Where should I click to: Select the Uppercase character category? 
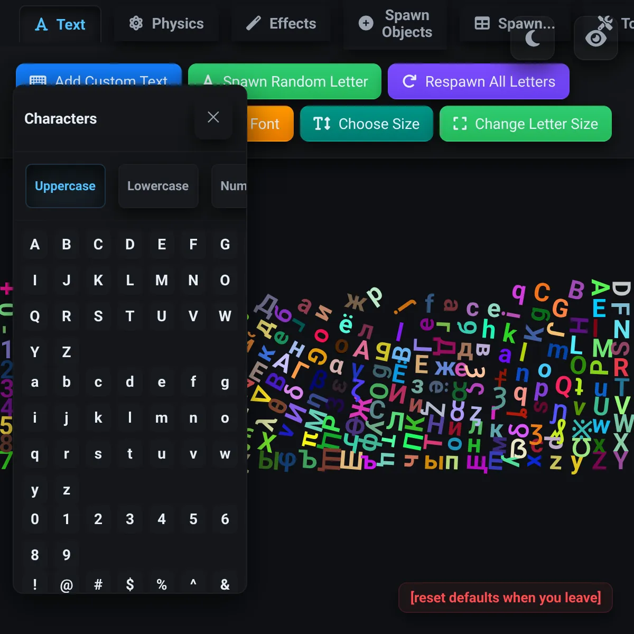coord(65,186)
